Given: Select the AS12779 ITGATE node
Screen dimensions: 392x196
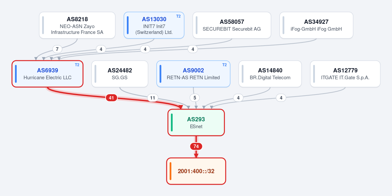Looking at the screenshot, I should click(x=345, y=74).
